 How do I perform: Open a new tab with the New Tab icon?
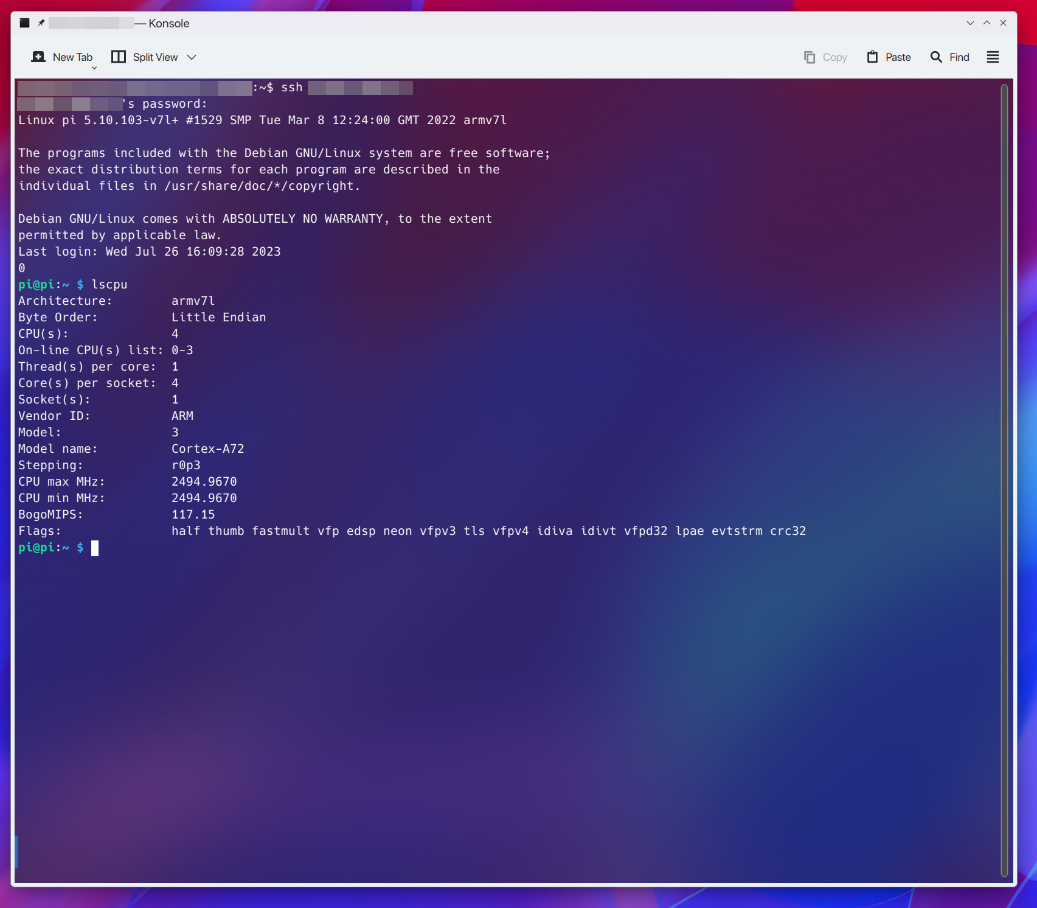click(x=38, y=57)
